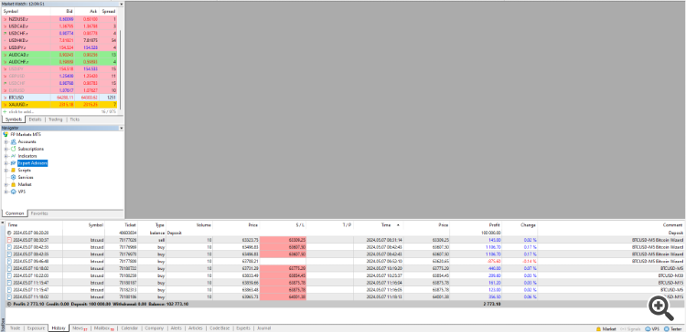Click the arrow icon beside XAUUSD.r

click(5, 105)
